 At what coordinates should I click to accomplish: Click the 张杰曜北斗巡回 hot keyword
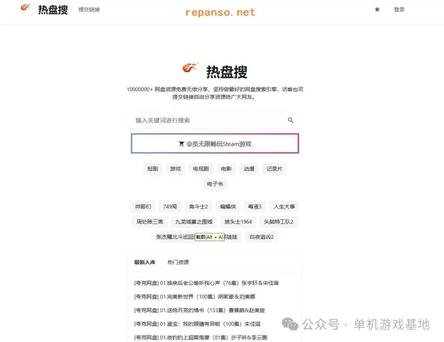(175, 237)
